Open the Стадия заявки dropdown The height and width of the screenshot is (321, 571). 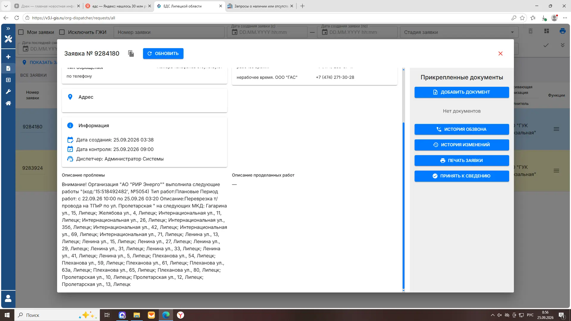click(459, 32)
